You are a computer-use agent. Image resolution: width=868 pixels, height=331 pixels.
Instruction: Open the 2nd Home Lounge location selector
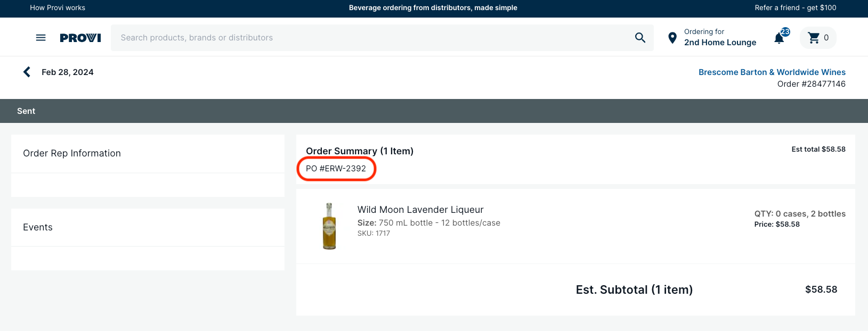720,43
